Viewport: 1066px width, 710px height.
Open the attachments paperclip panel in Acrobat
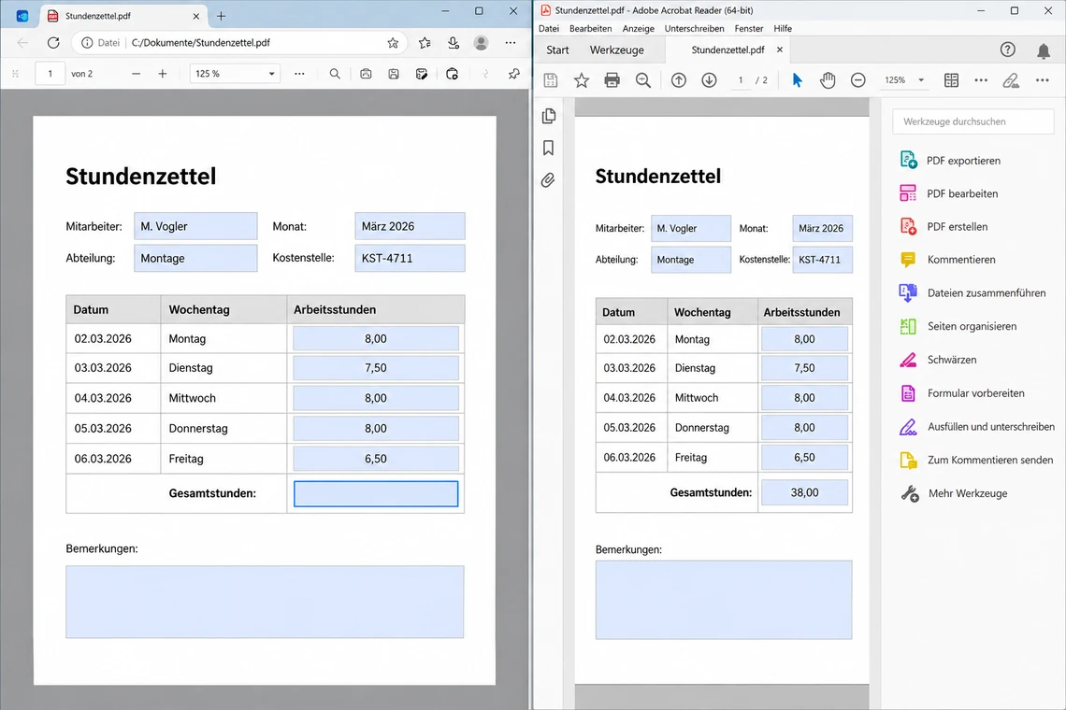tap(548, 180)
